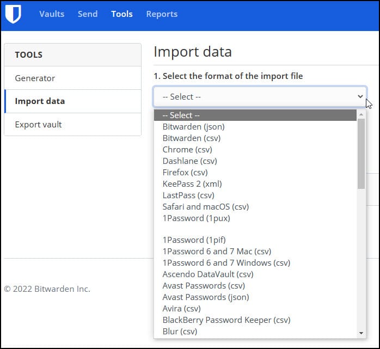380x349 pixels.
Task: Select Firefox (csv) option
Action: click(x=255, y=172)
